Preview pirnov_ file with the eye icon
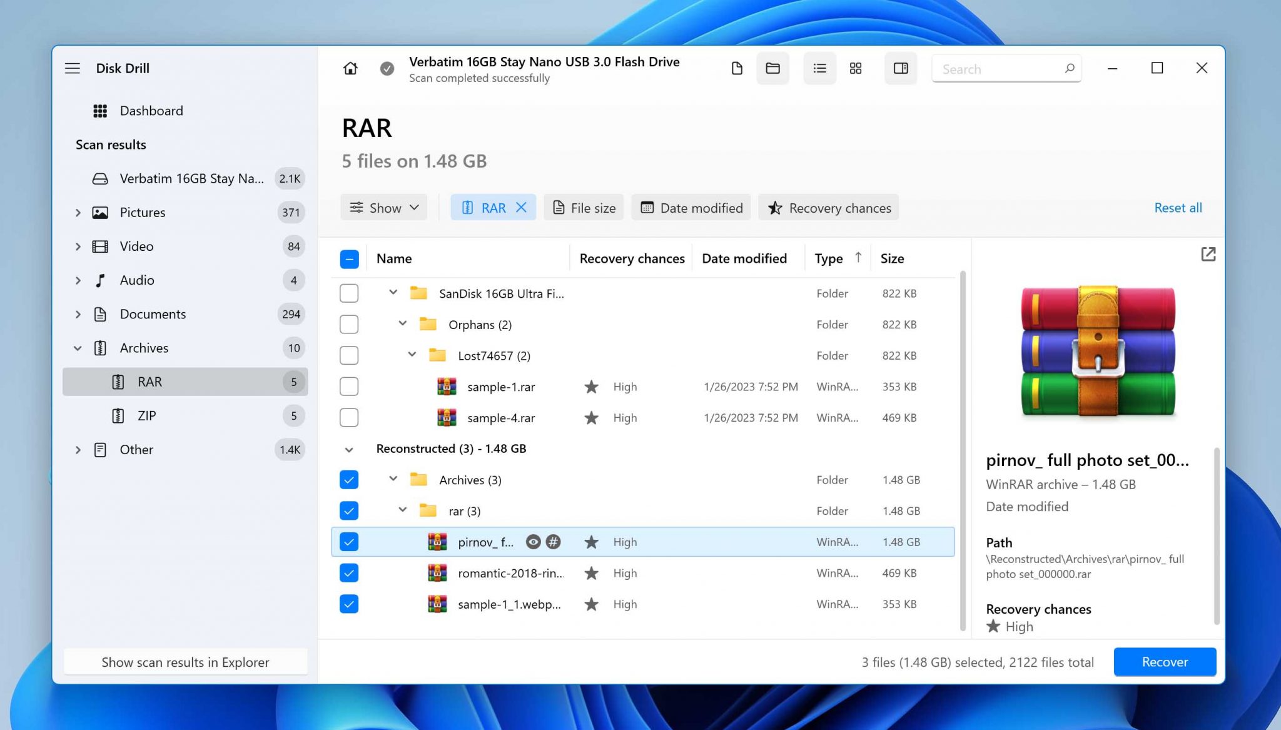 (533, 542)
